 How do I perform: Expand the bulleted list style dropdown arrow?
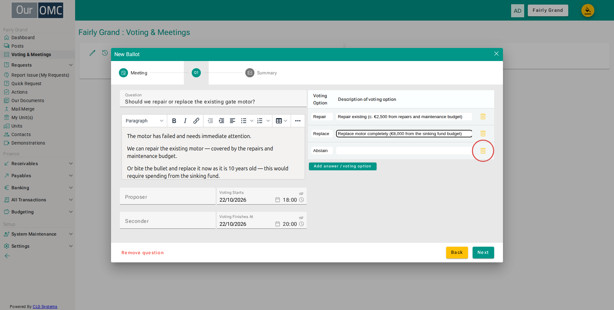[252, 121]
